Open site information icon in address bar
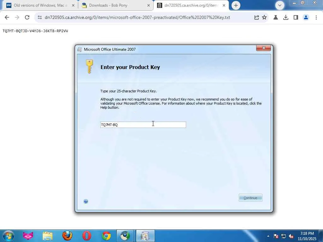Viewport: 323px width, 242px height. [x=40, y=18]
